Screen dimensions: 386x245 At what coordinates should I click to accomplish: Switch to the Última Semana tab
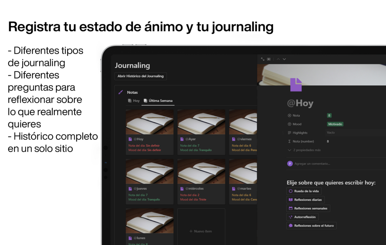click(158, 101)
